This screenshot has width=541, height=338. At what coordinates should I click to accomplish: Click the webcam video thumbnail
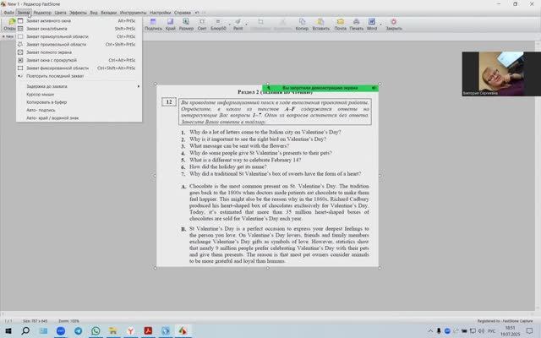(x=501, y=74)
